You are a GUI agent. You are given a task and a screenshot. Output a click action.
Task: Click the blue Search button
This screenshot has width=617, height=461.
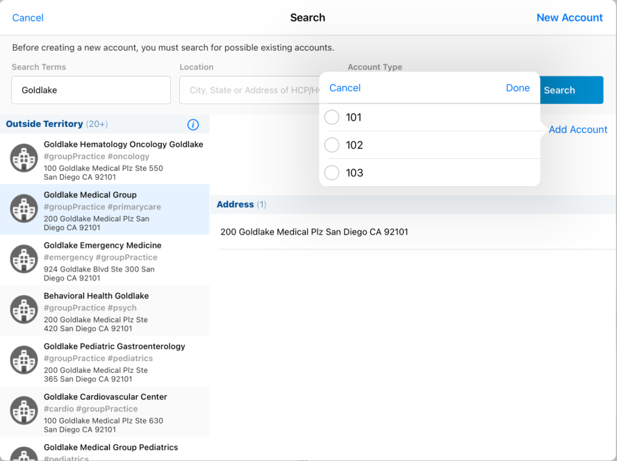tap(570, 90)
